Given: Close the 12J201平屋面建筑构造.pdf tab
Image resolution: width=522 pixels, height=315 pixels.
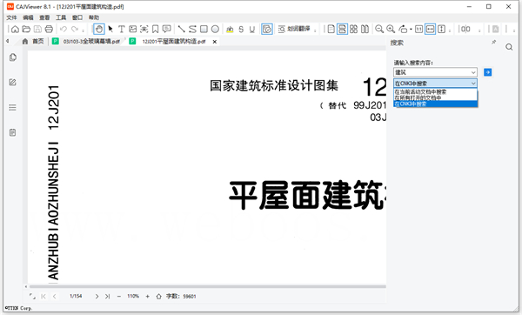Looking at the screenshot, I should coord(215,42).
